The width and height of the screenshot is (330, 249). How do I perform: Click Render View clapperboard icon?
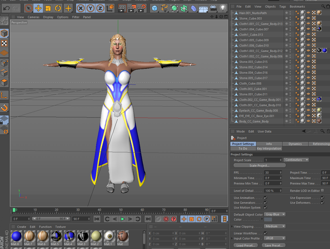122,8
